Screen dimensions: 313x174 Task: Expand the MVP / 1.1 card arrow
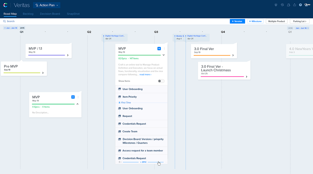pos(68,55)
